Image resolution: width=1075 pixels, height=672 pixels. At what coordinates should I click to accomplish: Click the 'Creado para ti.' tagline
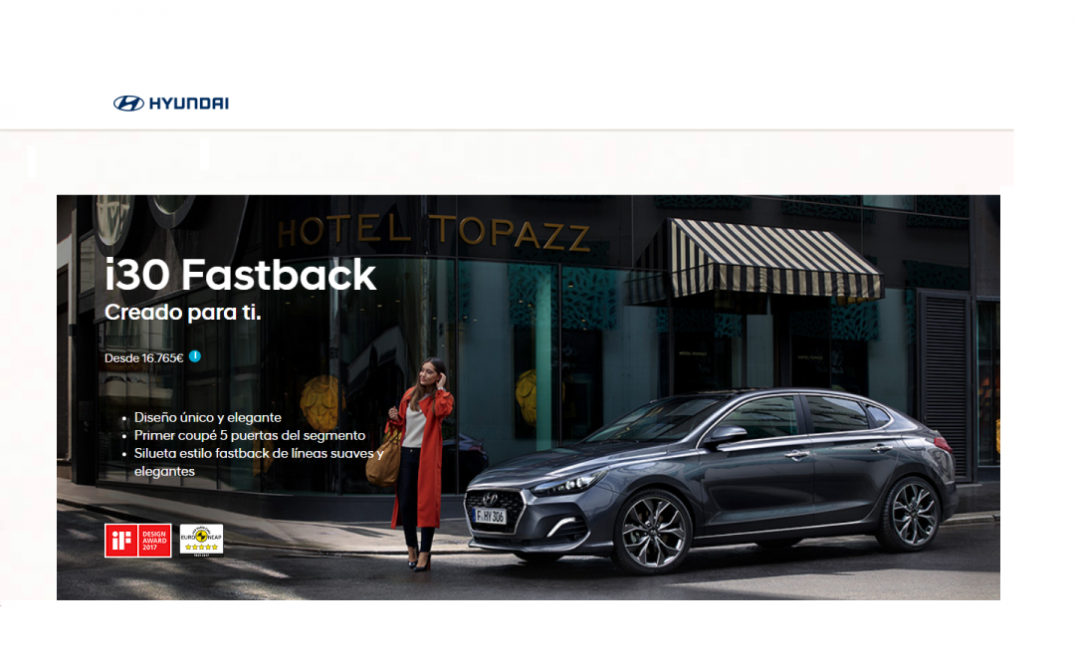coord(182,313)
